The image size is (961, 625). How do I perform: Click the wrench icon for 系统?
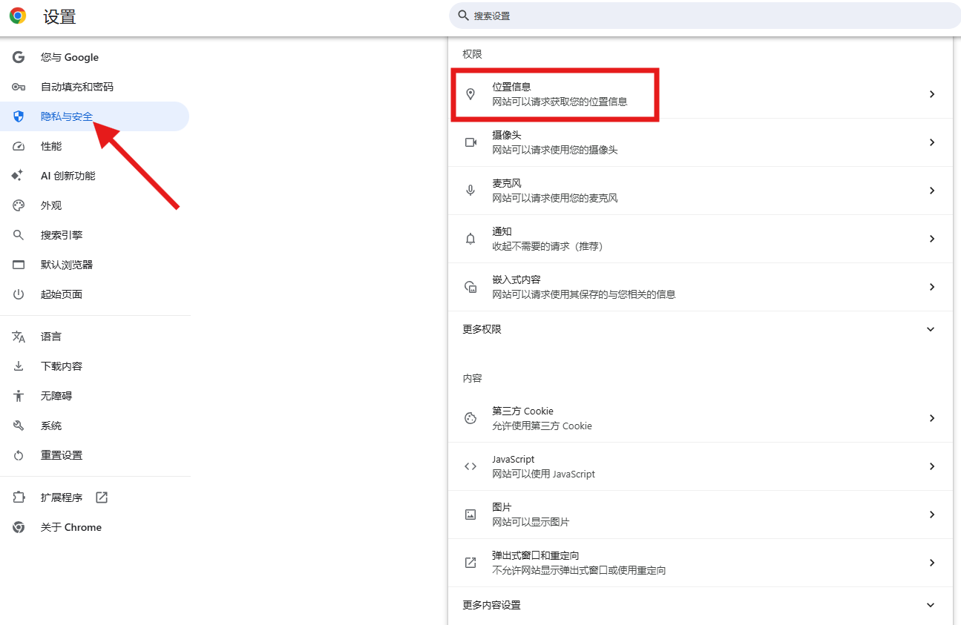[x=19, y=426]
